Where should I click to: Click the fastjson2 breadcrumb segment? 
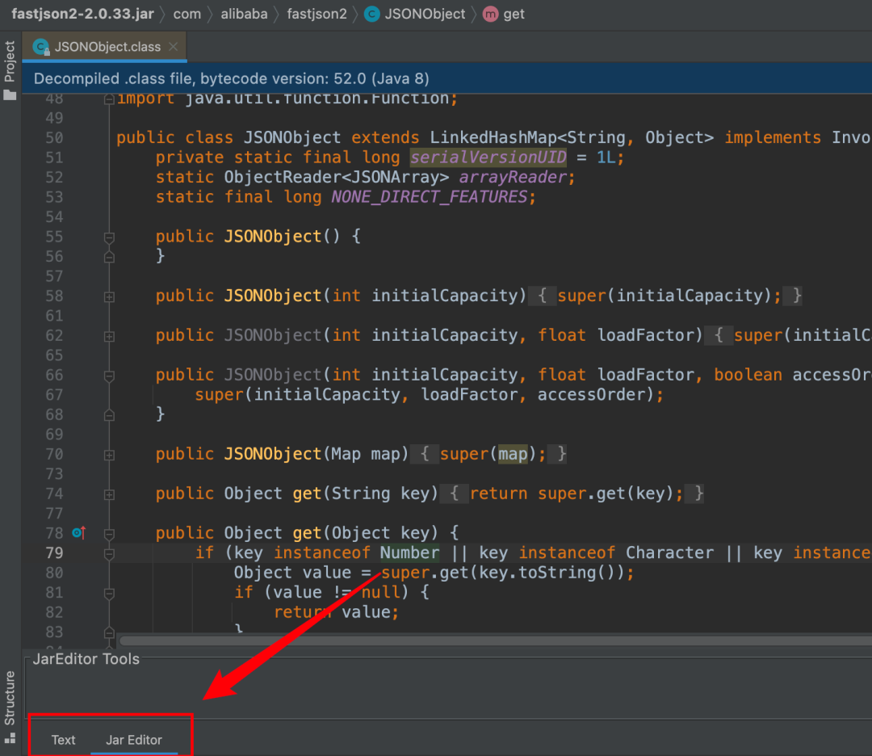317,14
